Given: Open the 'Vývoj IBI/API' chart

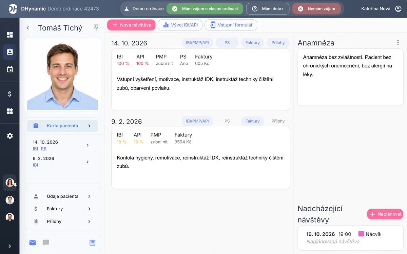Looking at the screenshot, I should [x=180, y=25].
